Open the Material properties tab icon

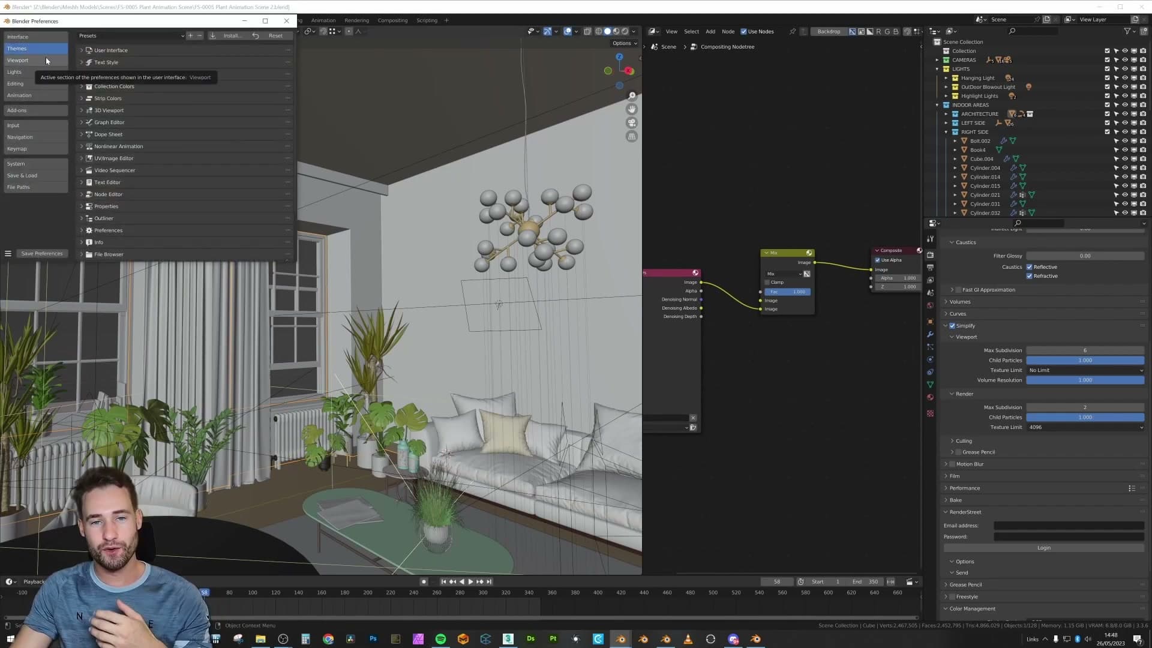point(930,397)
